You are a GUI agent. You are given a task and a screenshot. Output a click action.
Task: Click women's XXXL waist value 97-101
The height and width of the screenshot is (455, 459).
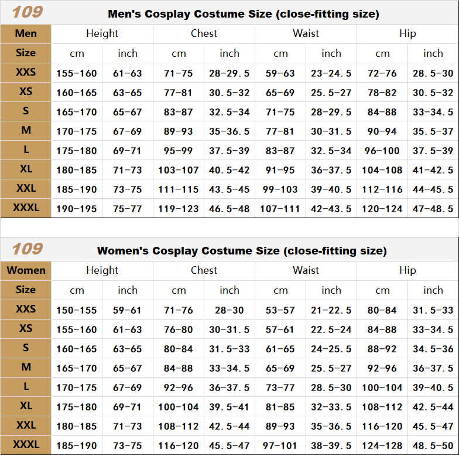(280, 446)
